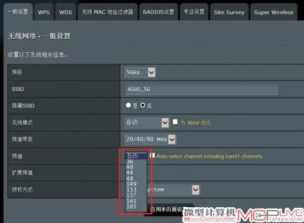The image size is (304, 223).
Task: Open the 专业设置 tab
Action: (194, 12)
